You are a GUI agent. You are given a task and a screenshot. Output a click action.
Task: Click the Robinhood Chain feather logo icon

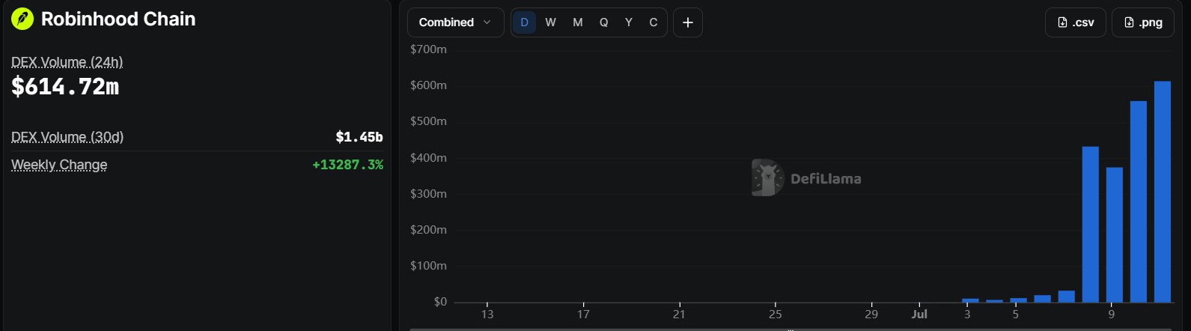[22, 19]
